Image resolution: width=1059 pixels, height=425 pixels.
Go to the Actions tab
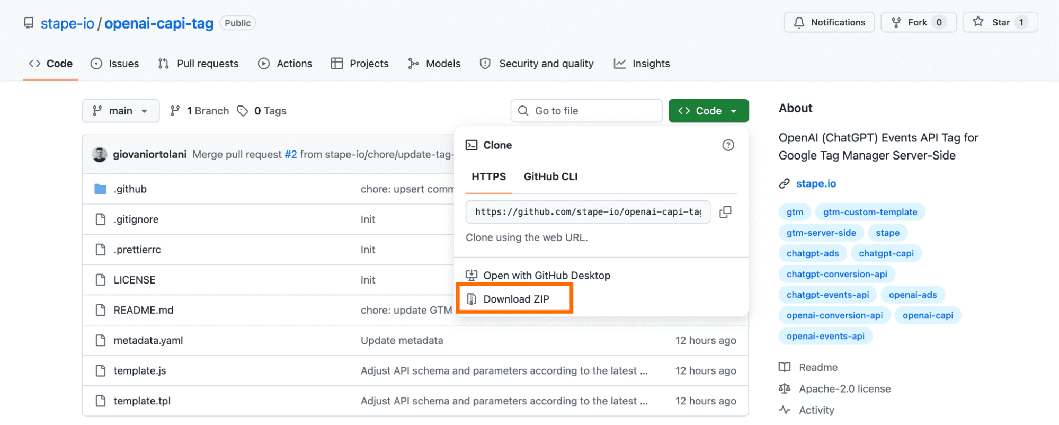pos(285,64)
